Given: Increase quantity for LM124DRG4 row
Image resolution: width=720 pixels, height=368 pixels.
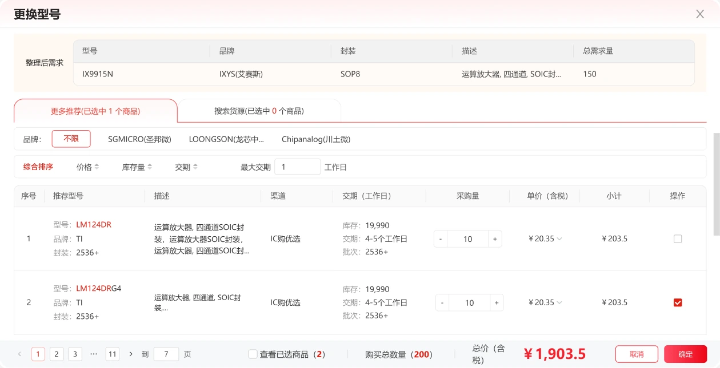Looking at the screenshot, I should click(497, 303).
